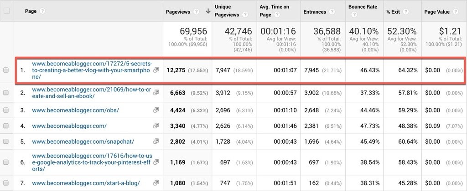Click entrances value 1,696 in row 5

311,142
